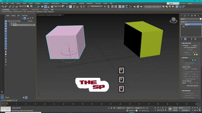Collapse the Soft Selection rollout

[x=186, y=91]
